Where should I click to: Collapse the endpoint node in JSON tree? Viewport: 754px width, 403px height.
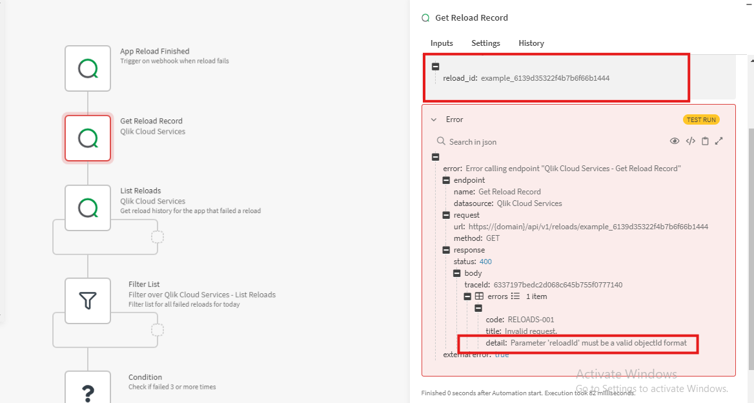pyautogui.click(x=446, y=180)
